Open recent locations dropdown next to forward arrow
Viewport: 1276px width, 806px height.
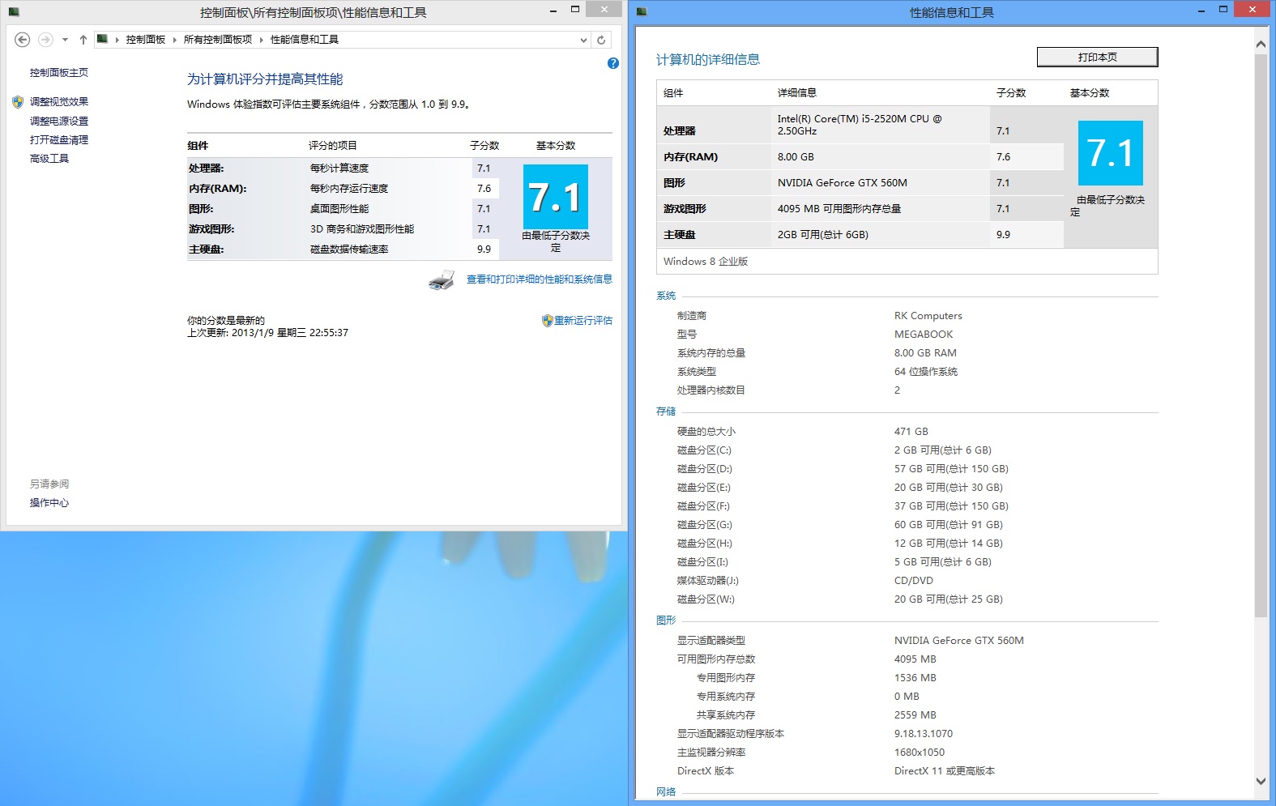(x=65, y=40)
